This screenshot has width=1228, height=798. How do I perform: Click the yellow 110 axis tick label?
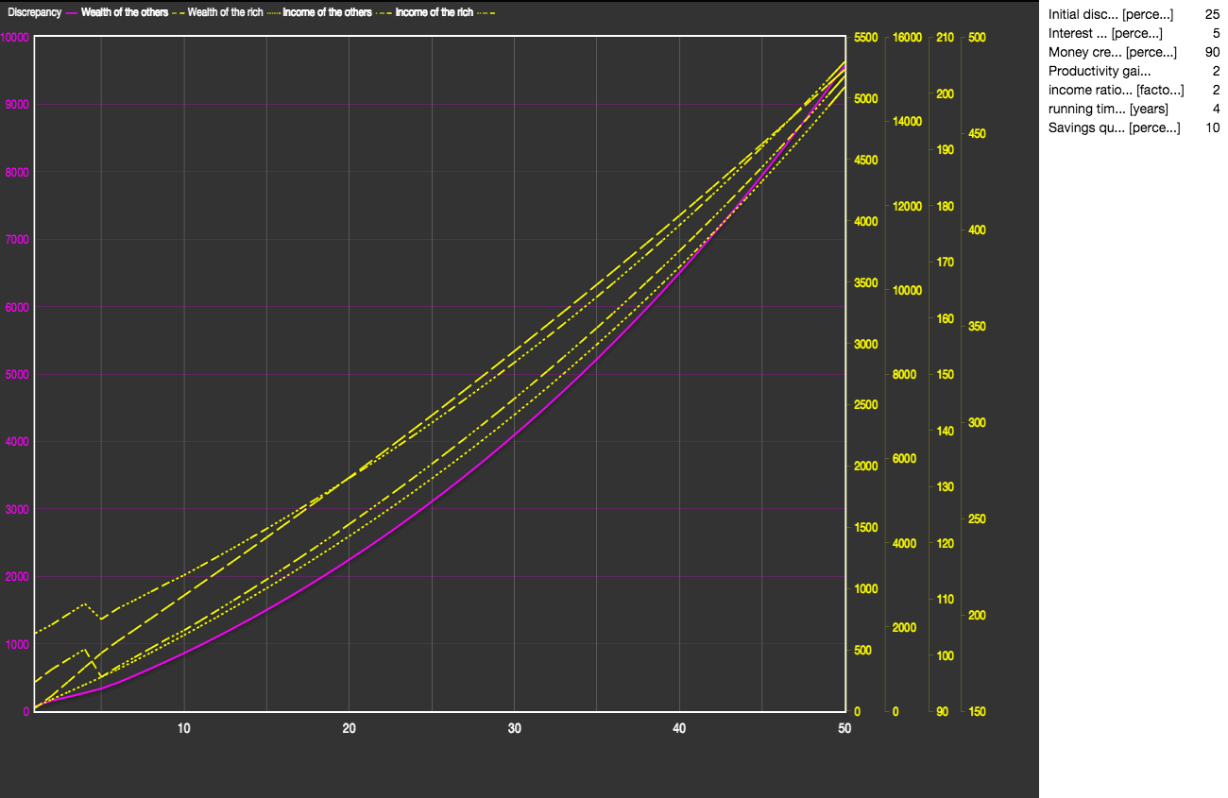point(945,600)
